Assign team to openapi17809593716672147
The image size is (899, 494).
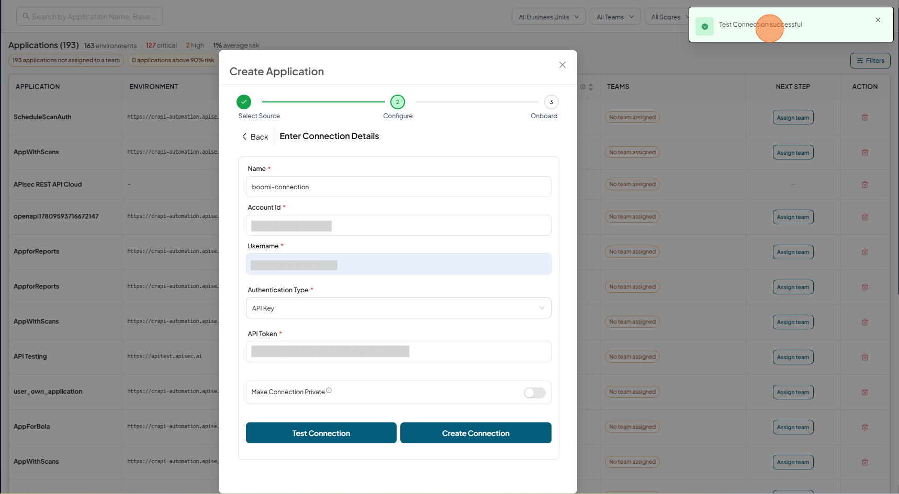(793, 217)
